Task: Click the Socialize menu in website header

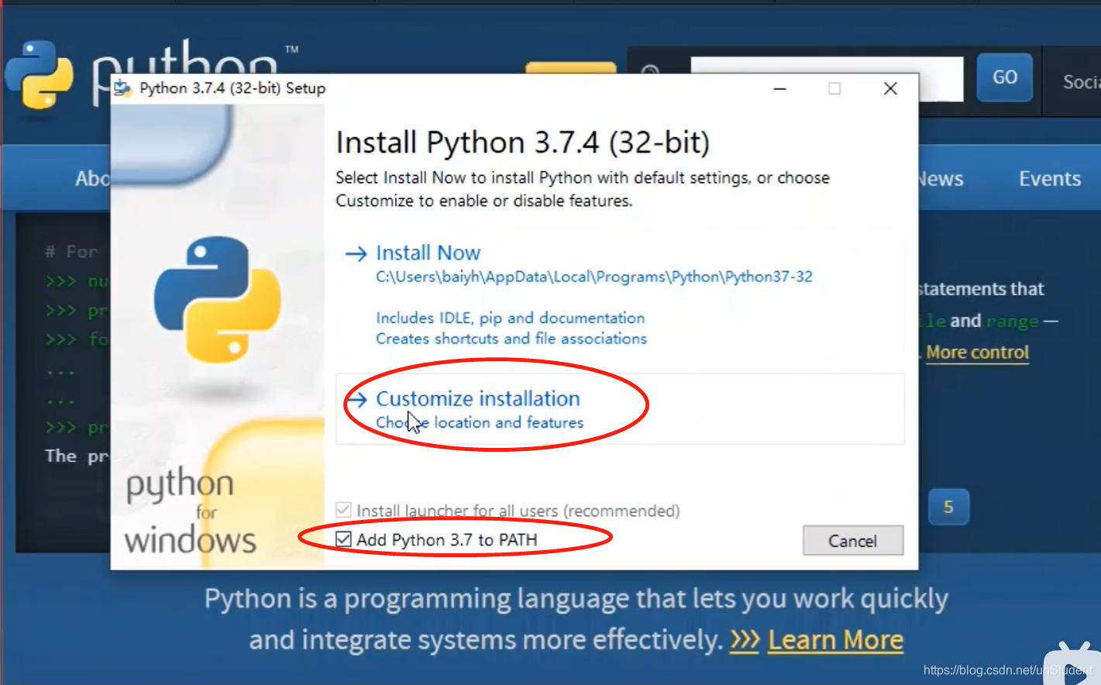Action: pyautogui.click(x=1082, y=81)
